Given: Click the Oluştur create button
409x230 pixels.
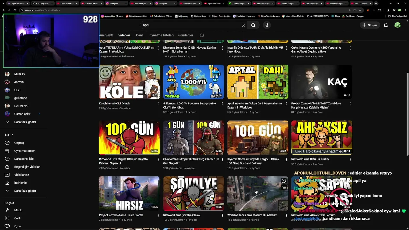Looking at the screenshot, I should point(370,25).
